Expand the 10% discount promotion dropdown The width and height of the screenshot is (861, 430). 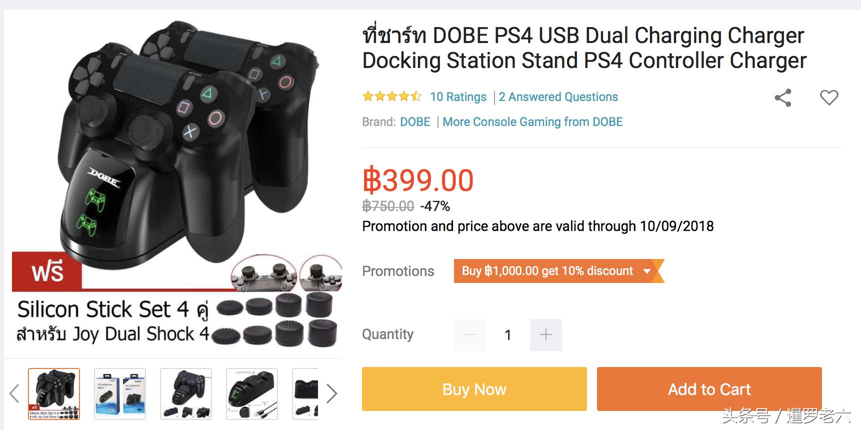click(647, 271)
